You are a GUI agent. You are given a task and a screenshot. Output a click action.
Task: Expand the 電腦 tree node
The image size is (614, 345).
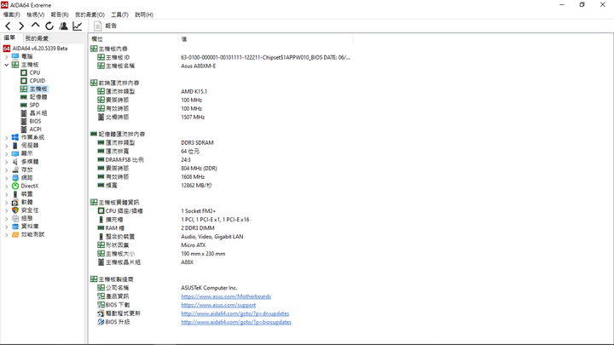click(6, 57)
